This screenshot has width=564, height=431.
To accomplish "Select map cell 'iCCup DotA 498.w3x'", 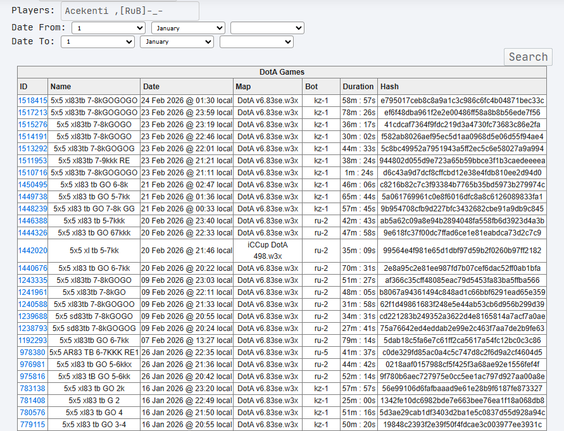I will pyautogui.click(x=268, y=251).
